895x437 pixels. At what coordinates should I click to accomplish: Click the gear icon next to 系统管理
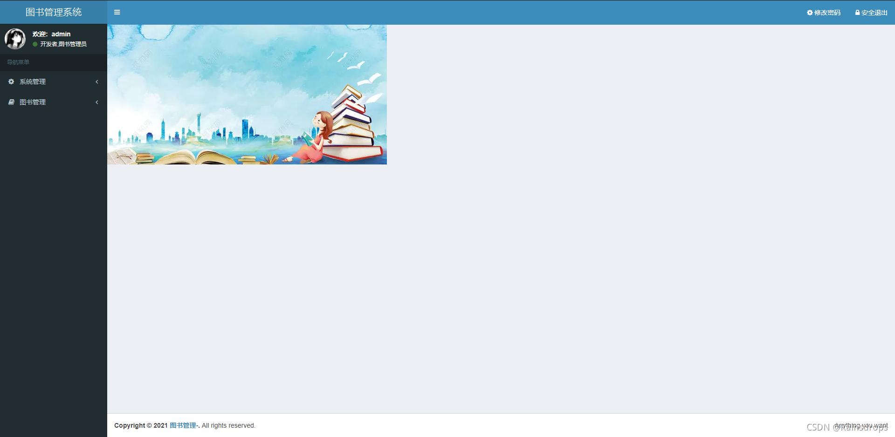11,82
